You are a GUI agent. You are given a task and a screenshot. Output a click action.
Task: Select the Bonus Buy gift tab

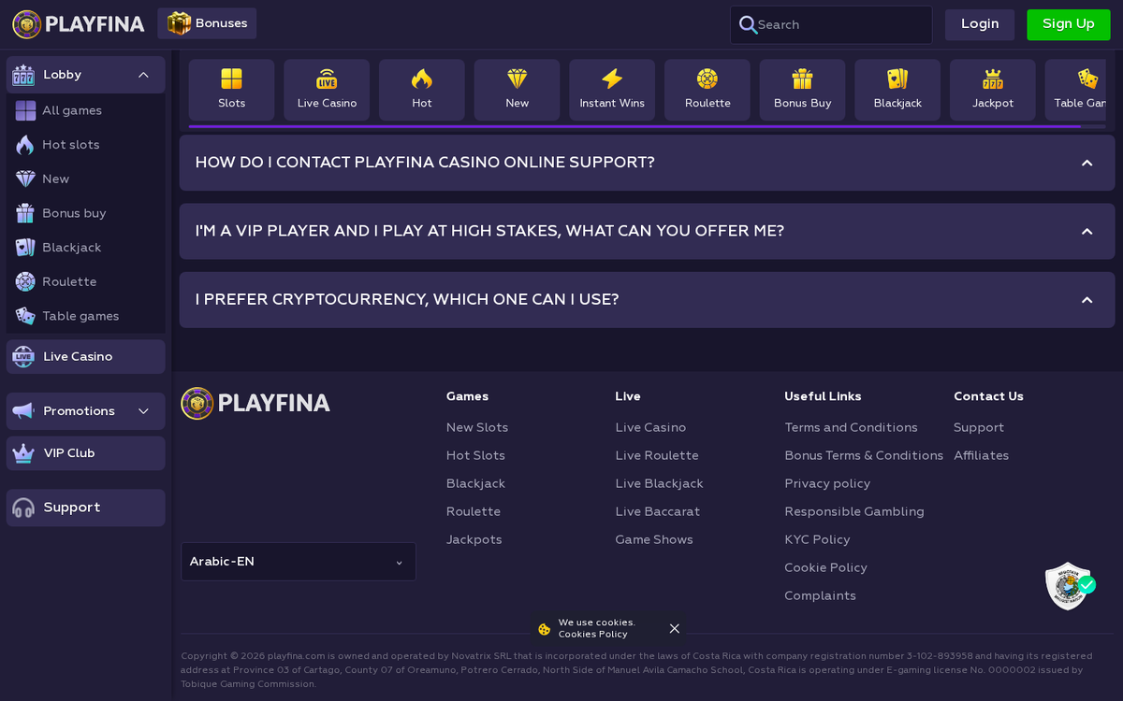click(x=802, y=90)
